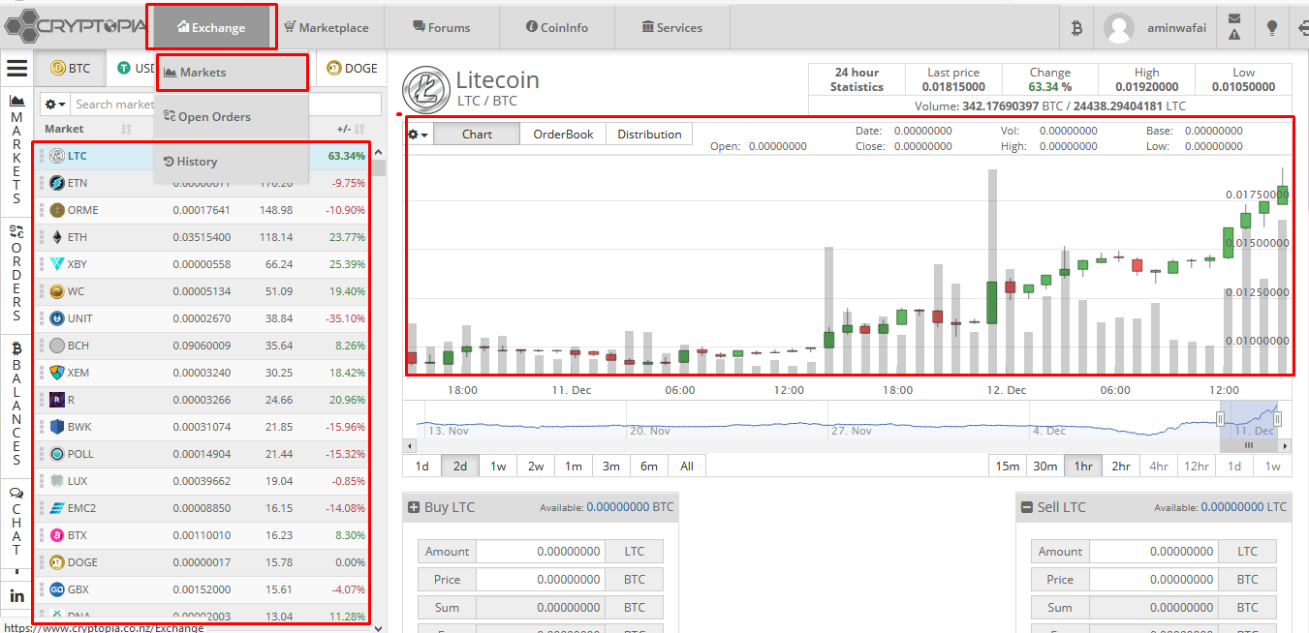Toggle the hamburger sidebar menu
1309x633 pixels.
point(16,69)
